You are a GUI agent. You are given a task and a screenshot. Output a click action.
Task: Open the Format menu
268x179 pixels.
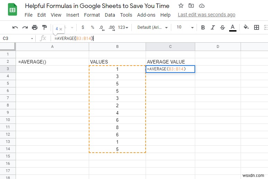point(92,15)
